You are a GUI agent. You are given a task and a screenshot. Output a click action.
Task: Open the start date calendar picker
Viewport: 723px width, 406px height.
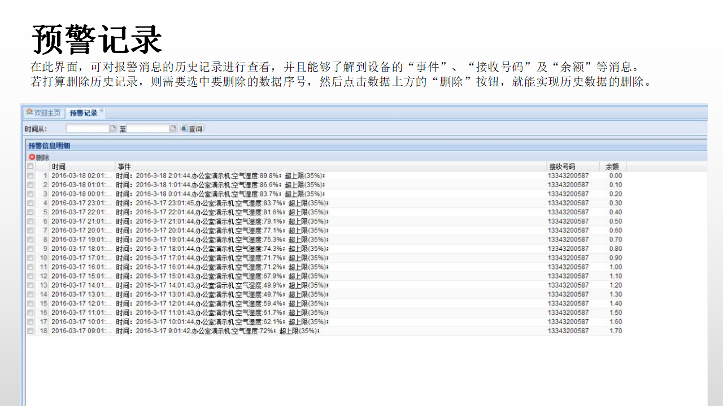point(113,129)
